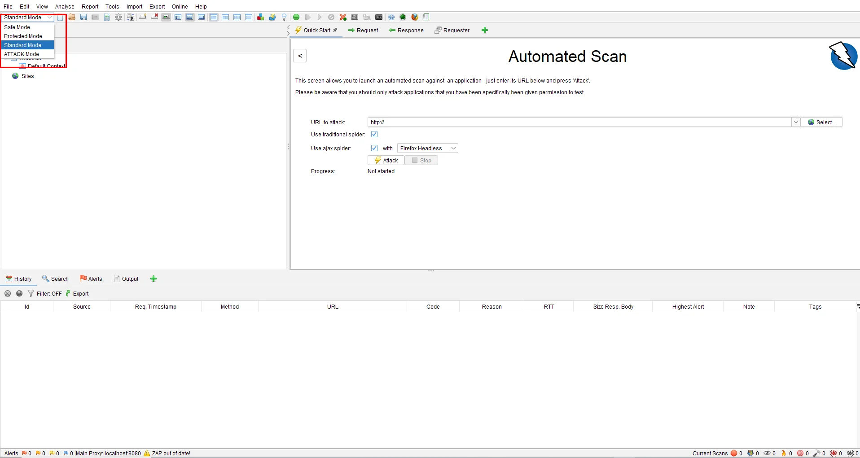The image size is (860, 458).
Task: Click the Select... button next to URL
Action: (821, 122)
